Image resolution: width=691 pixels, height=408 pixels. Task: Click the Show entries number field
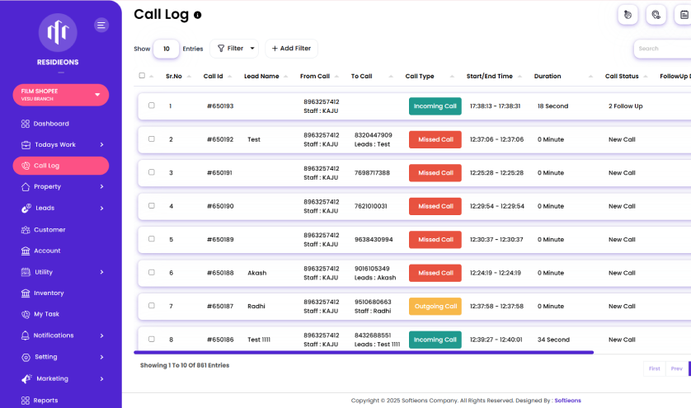pyautogui.click(x=166, y=49)
